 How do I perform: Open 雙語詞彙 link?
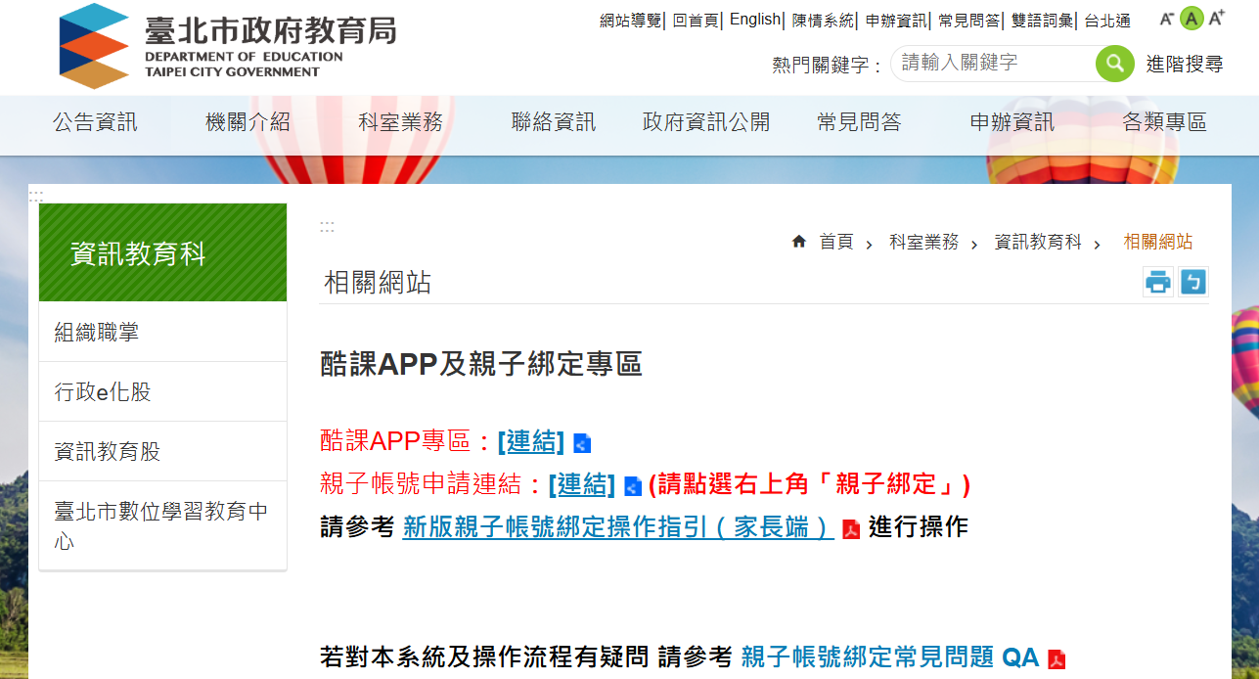[1042, 21]
